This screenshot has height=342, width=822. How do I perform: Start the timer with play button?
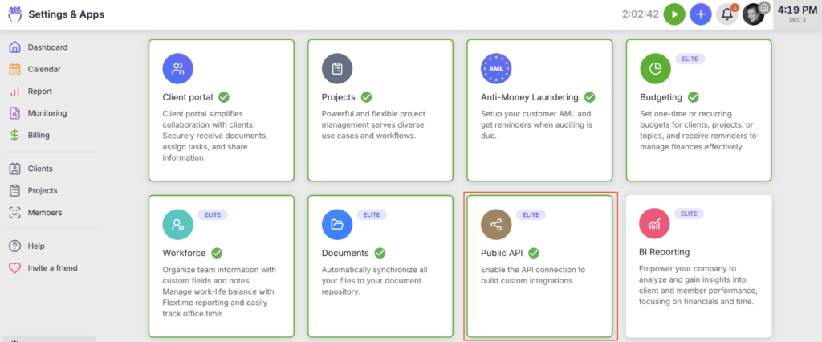click(674, 14)
